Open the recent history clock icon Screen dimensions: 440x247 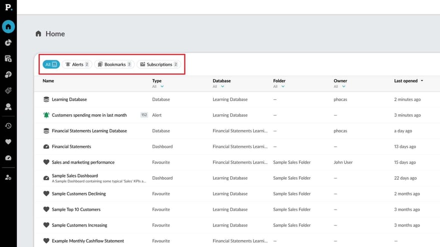tap(8, 126)
